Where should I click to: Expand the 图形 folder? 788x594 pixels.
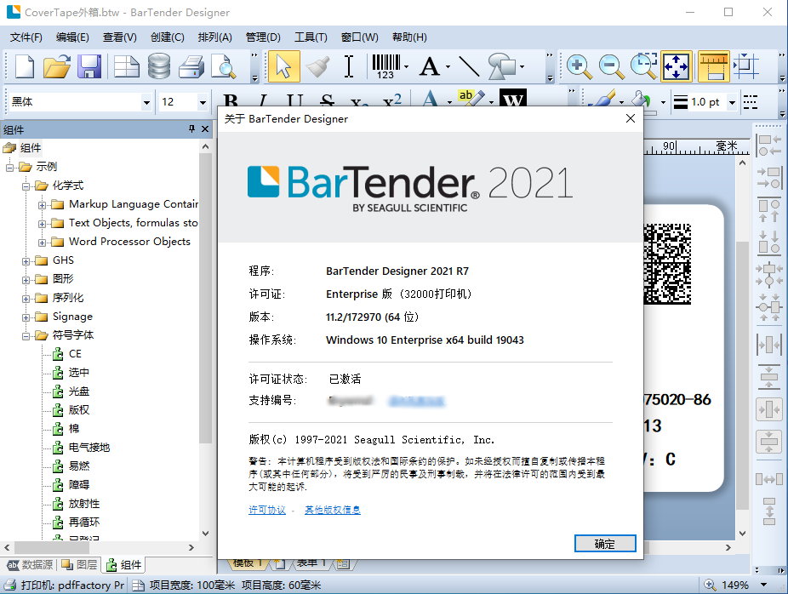26,280
